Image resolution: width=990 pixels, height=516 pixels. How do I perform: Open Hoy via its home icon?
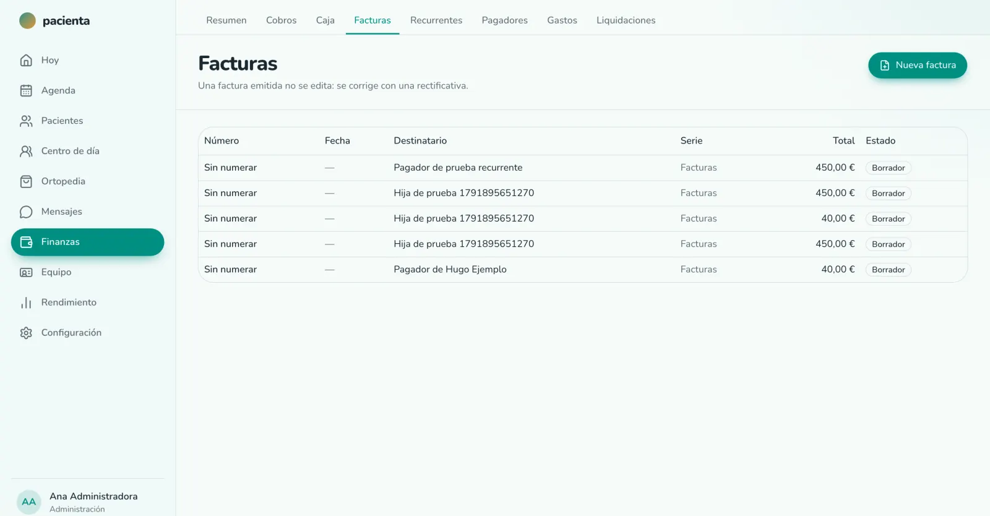[26, 60]
